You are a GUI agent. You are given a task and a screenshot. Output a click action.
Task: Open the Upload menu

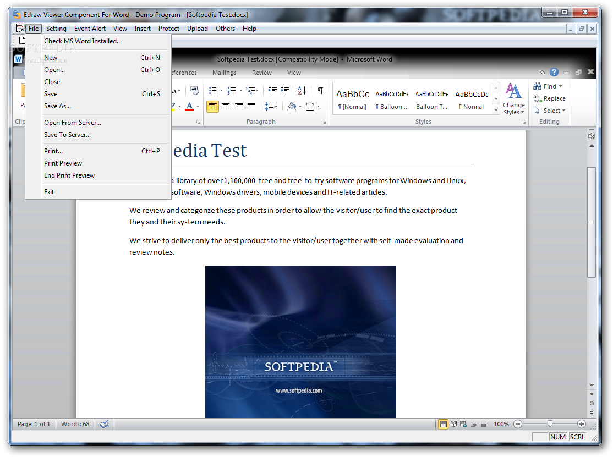point(198,29)
